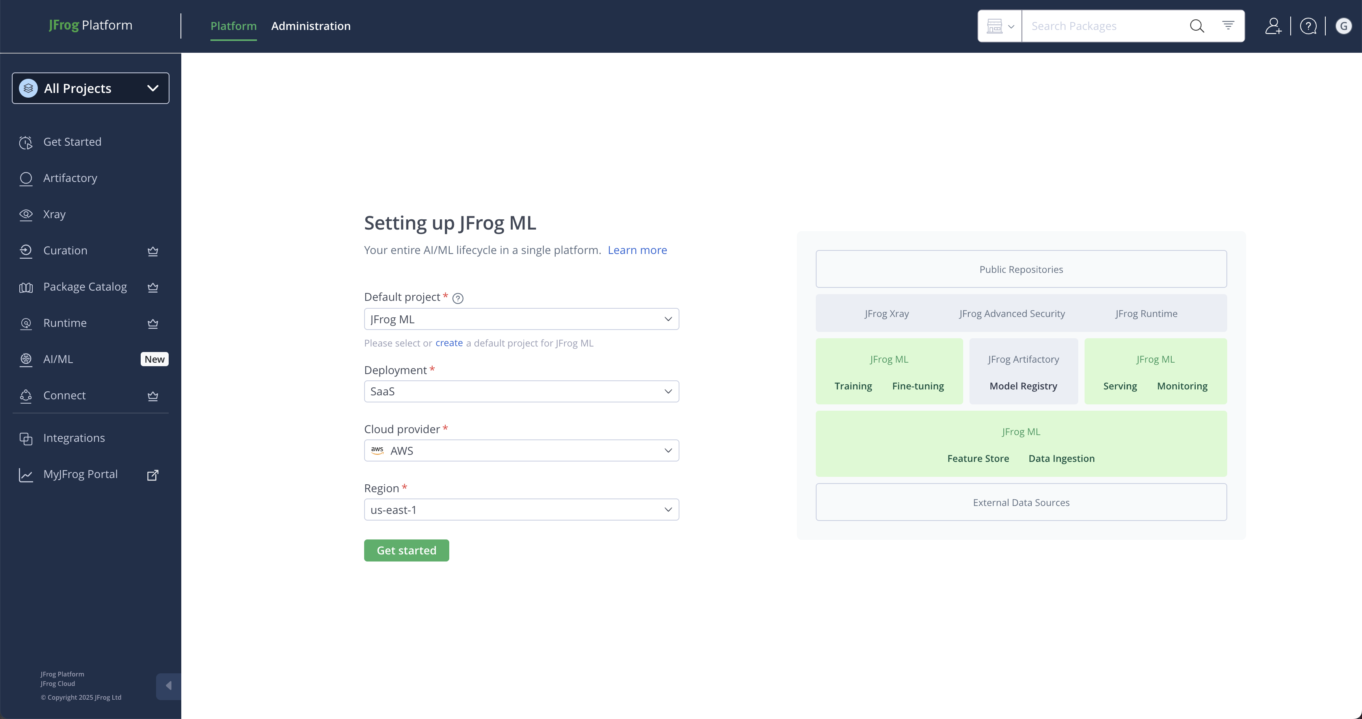Click the Get started button
The width and height of the screenshot is (1362, 719).
pos(407,550)
